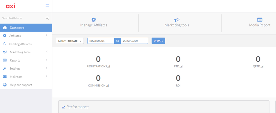276x113 pixels.
Task: Expand the Settings submenu chevron
Action: point(47,68)
